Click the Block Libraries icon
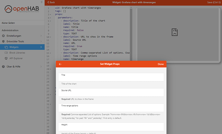 coord(6,53)
